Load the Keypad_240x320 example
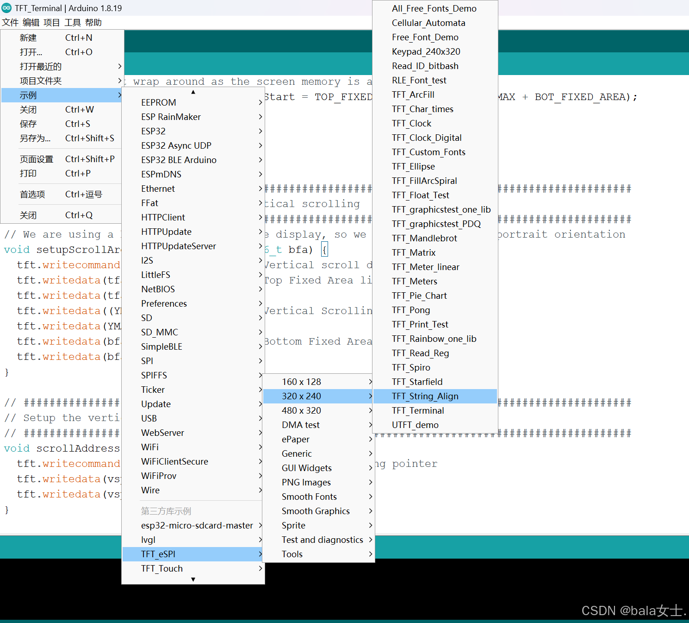This screenshot has height=623, width=689. point(435,51)
